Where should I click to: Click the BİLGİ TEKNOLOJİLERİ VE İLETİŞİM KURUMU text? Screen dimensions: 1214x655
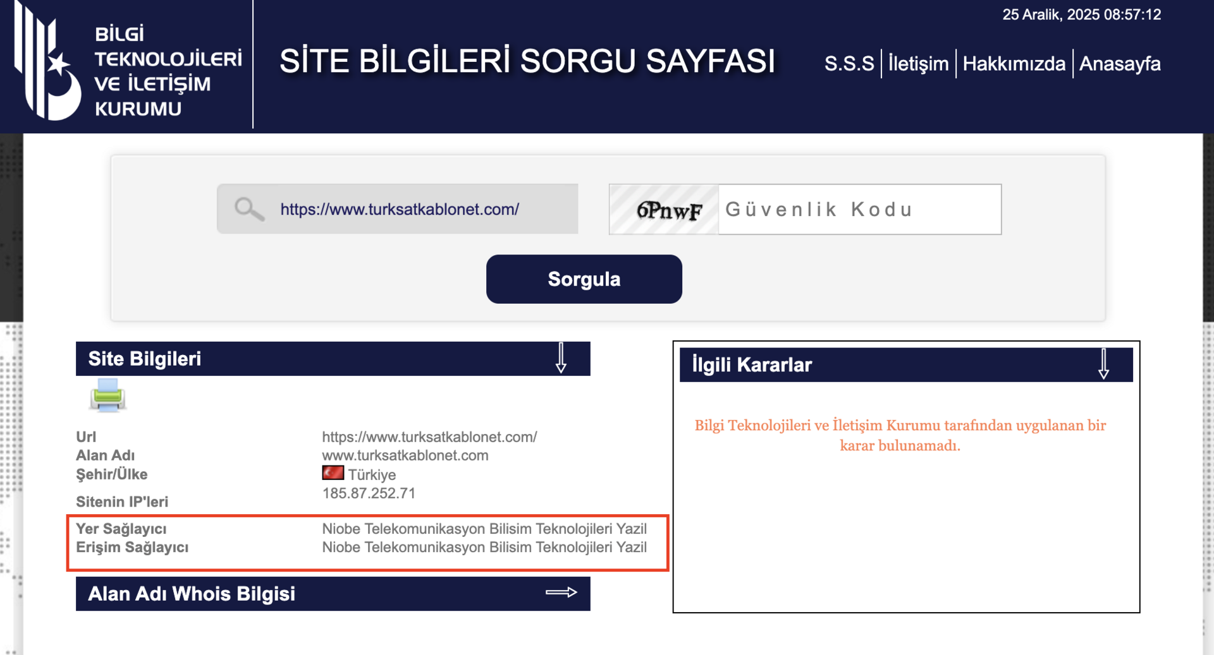(x=168, y=71)
